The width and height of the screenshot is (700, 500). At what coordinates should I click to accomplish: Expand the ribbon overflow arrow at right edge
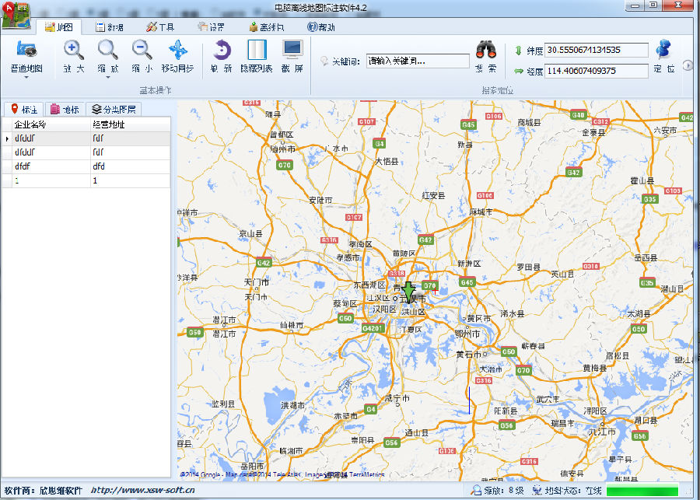point(687,65)
